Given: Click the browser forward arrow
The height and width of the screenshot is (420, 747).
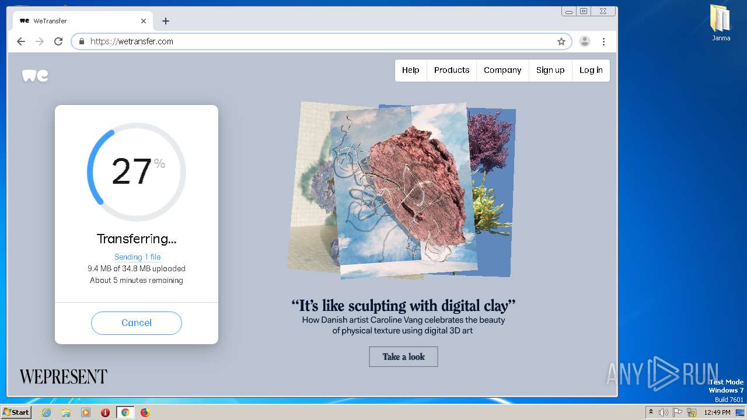Looking at the screenshot, I should 40,41.
